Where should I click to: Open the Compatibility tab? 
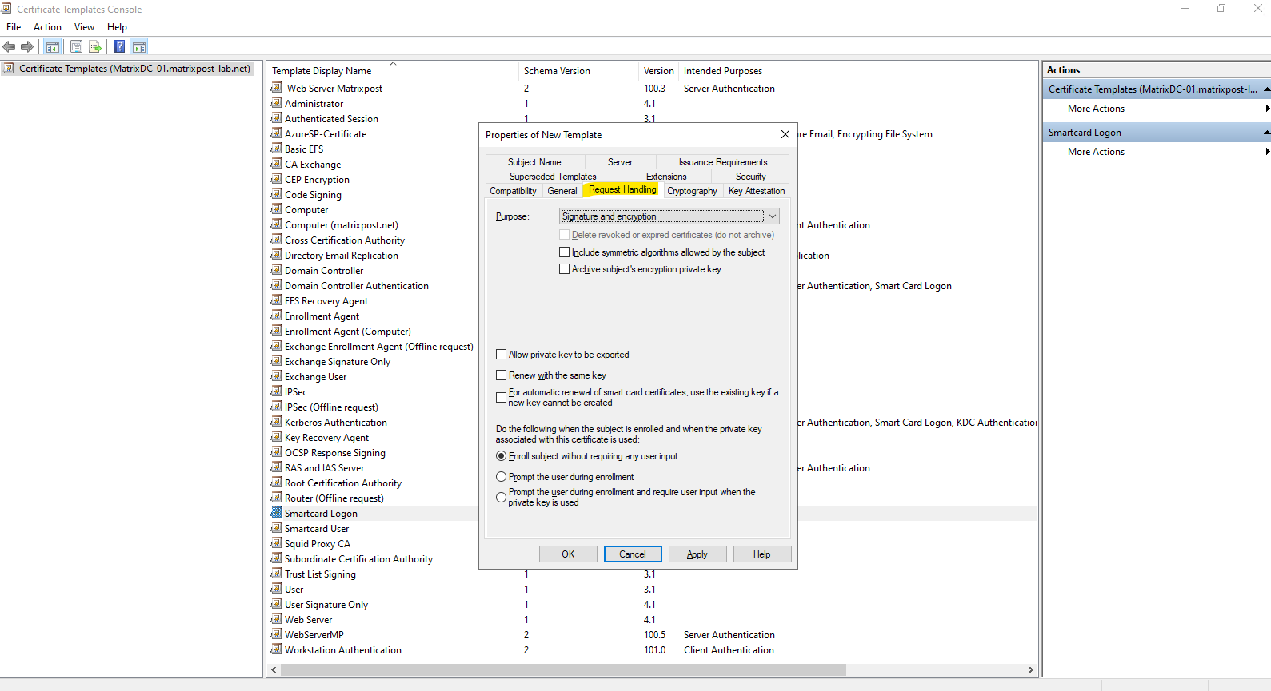click(x=513, y=191)
